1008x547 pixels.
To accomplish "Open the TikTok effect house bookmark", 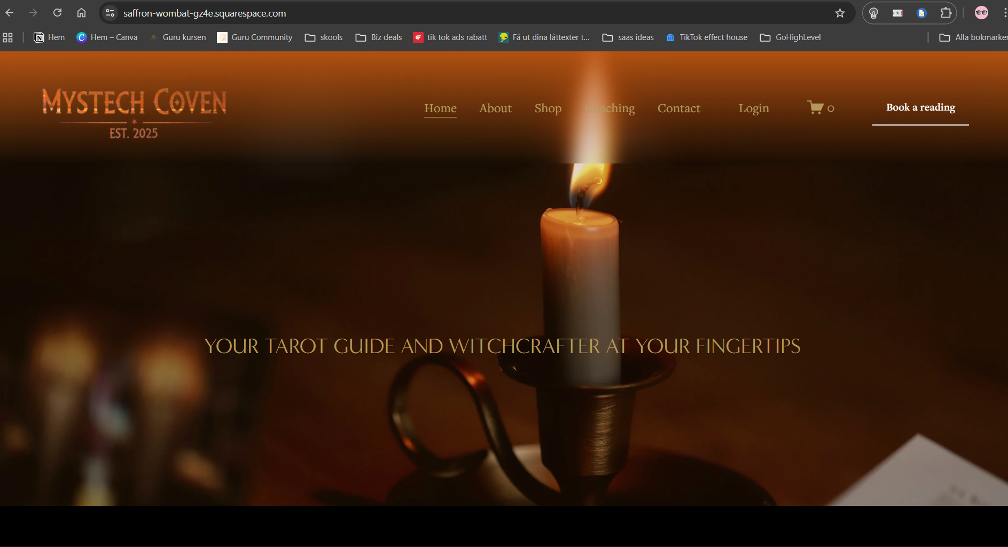I will click(706, 37).
